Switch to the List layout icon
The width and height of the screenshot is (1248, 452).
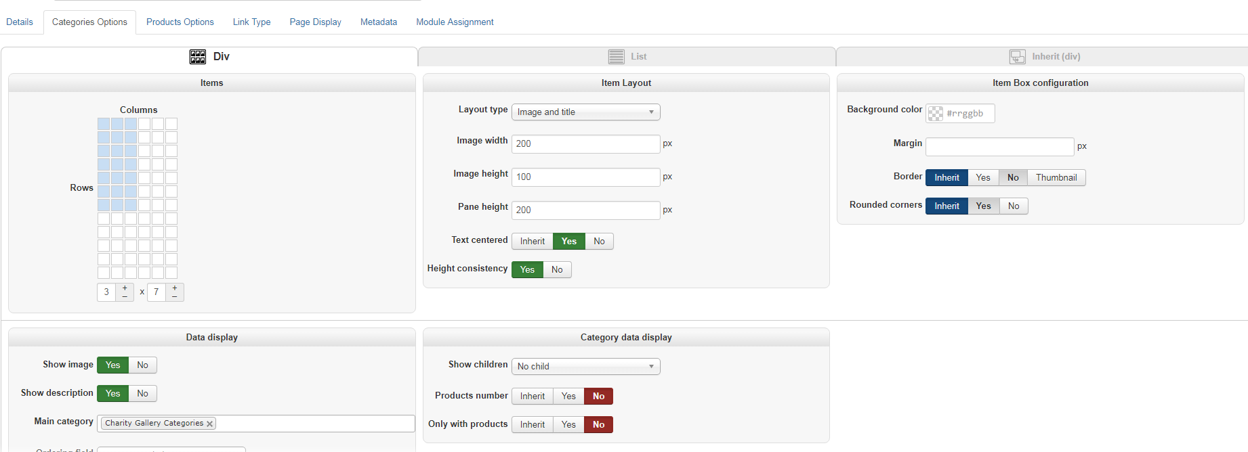pos(616,57)
